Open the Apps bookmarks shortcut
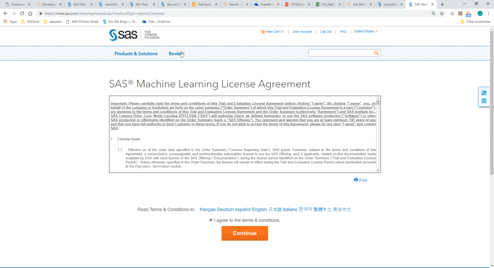This screenshot has width=494, height=268. click(x=10, y=22)
